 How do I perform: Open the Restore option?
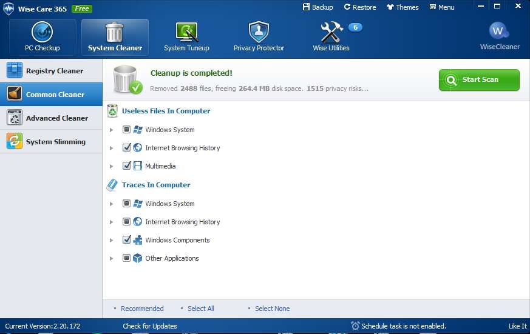(x=360, y=7)
